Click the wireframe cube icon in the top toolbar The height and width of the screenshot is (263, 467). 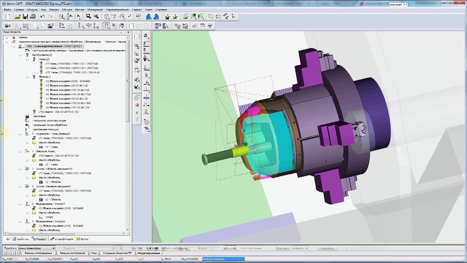click(106, 16)
